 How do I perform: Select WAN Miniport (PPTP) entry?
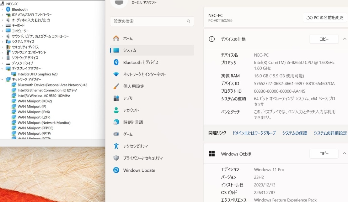tap(34, 133)
